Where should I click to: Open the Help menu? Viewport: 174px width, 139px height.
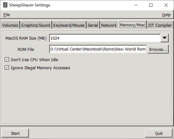pos(166,15)
